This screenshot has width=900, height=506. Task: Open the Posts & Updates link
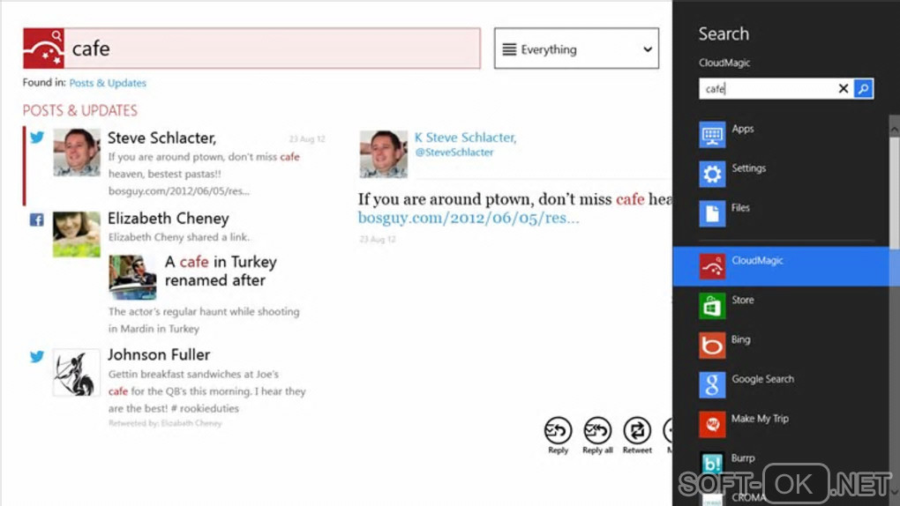pos(108,83)
